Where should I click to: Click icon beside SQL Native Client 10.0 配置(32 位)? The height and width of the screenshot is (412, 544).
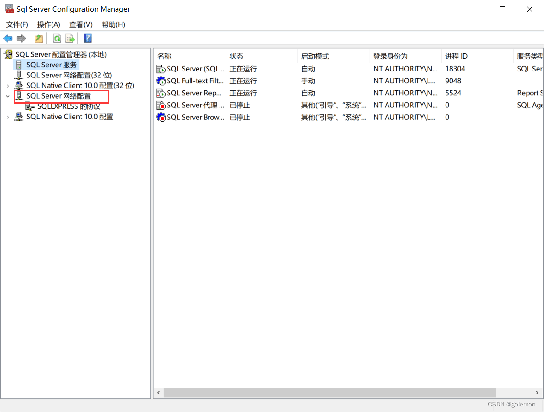pyautogui.click(x=19, y=85)
